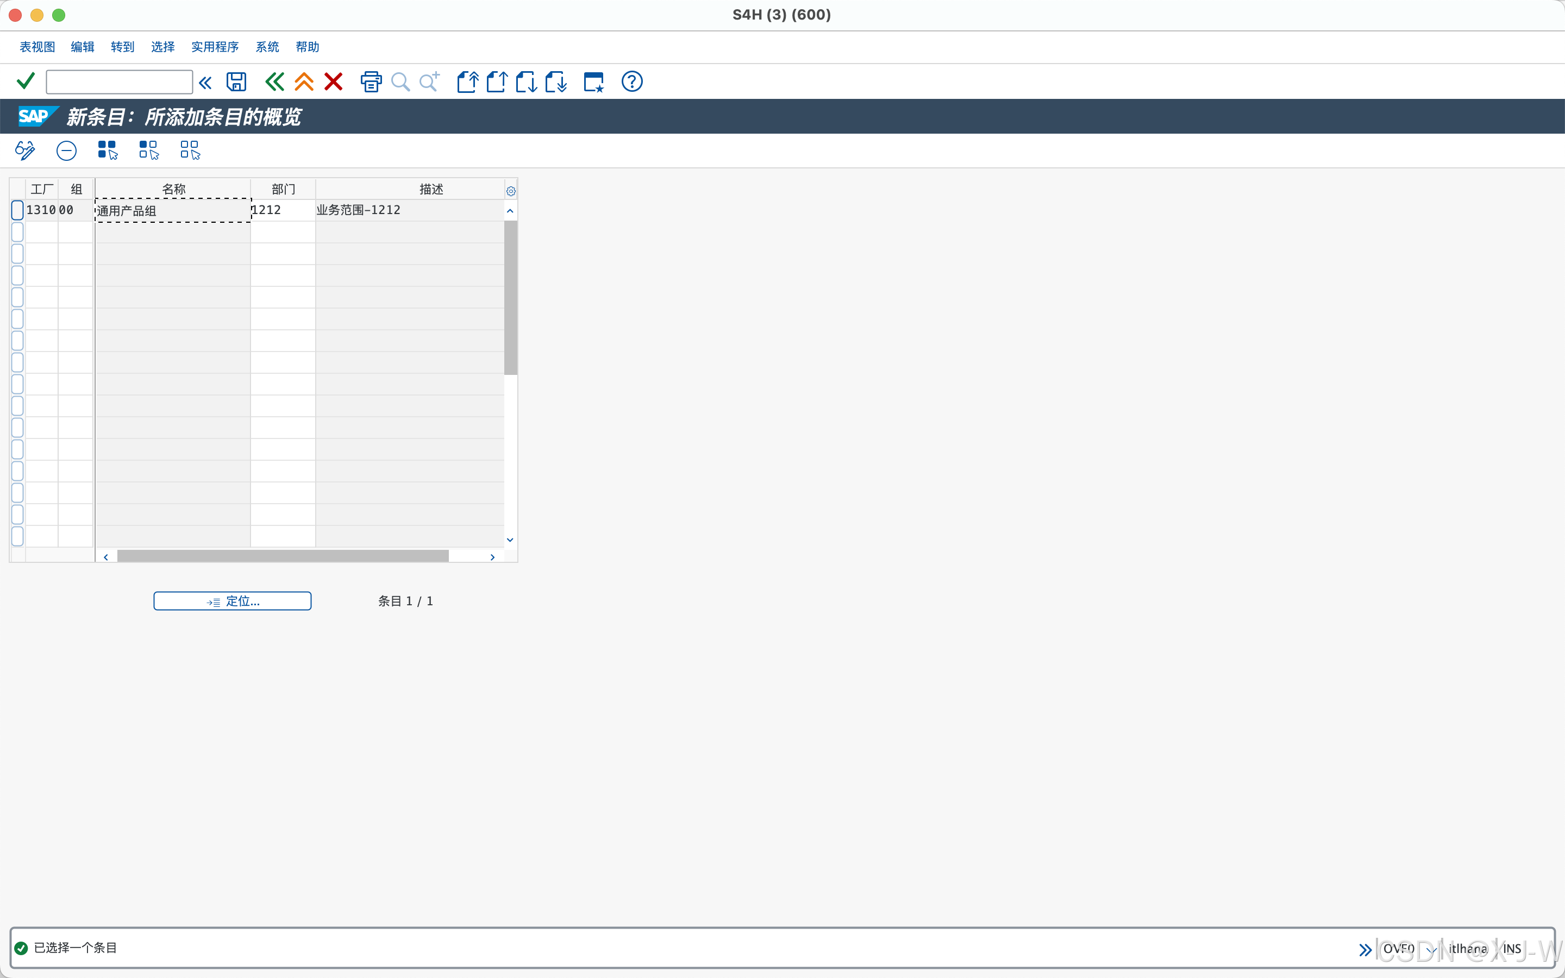Tick the second row selector box

click(17, 231)
